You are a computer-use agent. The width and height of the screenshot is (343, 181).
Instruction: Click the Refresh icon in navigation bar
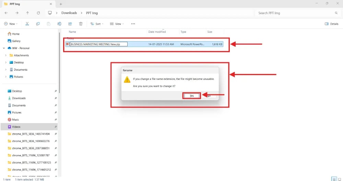coord(38,13)
